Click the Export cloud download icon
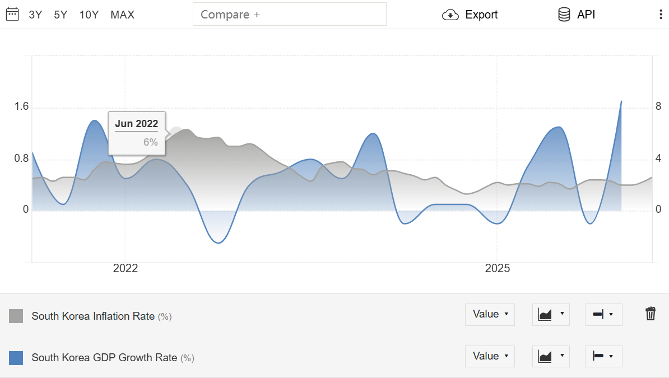The width and height of the screenshot is (669, 378). (450, 15)
